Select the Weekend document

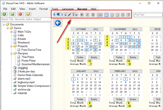[x=24, y=43]
